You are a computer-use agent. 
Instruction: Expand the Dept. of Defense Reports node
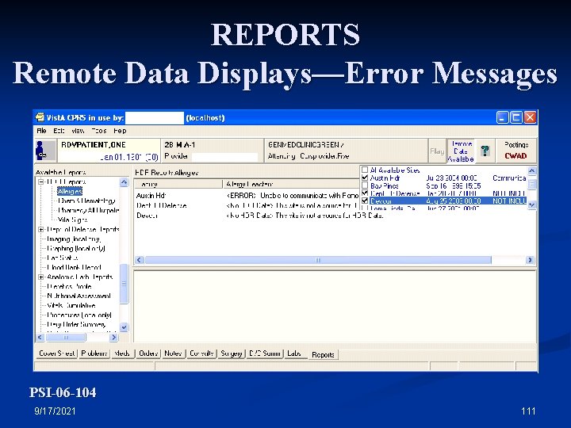click(x=41, y=229)
